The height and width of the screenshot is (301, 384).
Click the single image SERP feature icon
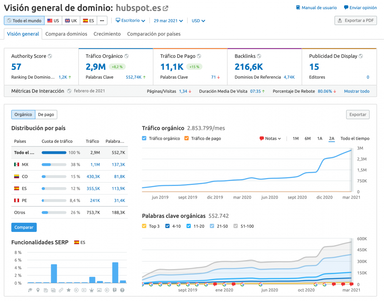coord(99,290)
